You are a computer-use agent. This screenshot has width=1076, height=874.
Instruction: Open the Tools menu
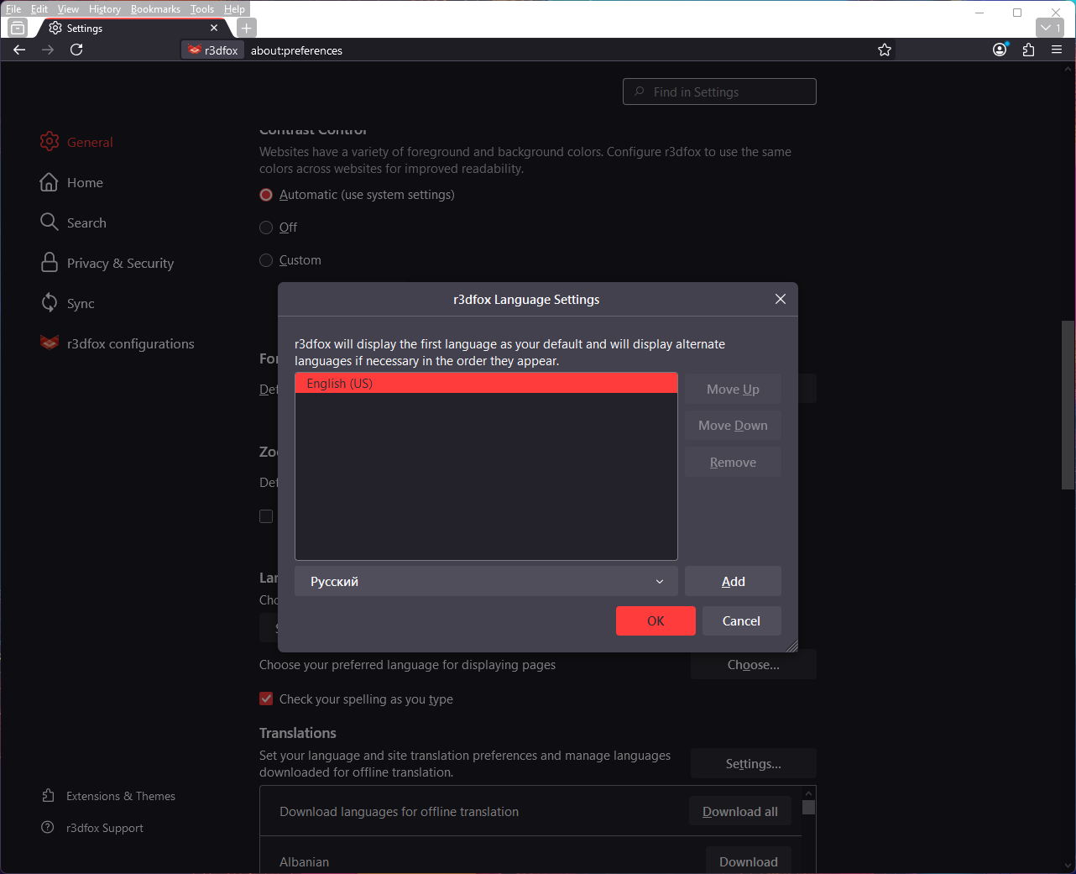[x=202, y=9]
